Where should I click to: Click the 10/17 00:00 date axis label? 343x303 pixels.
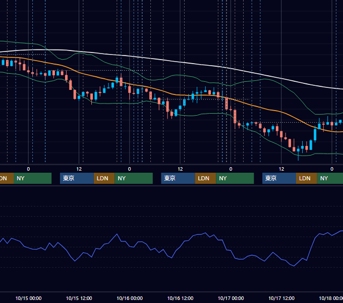point(231,298)
